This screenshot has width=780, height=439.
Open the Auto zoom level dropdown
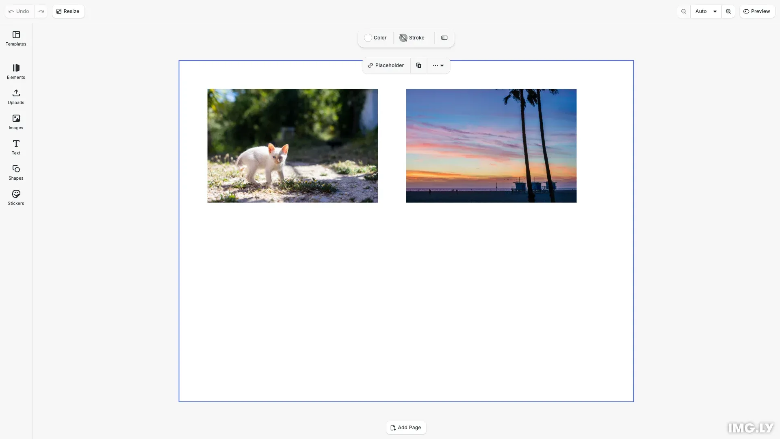pos(706,11)
